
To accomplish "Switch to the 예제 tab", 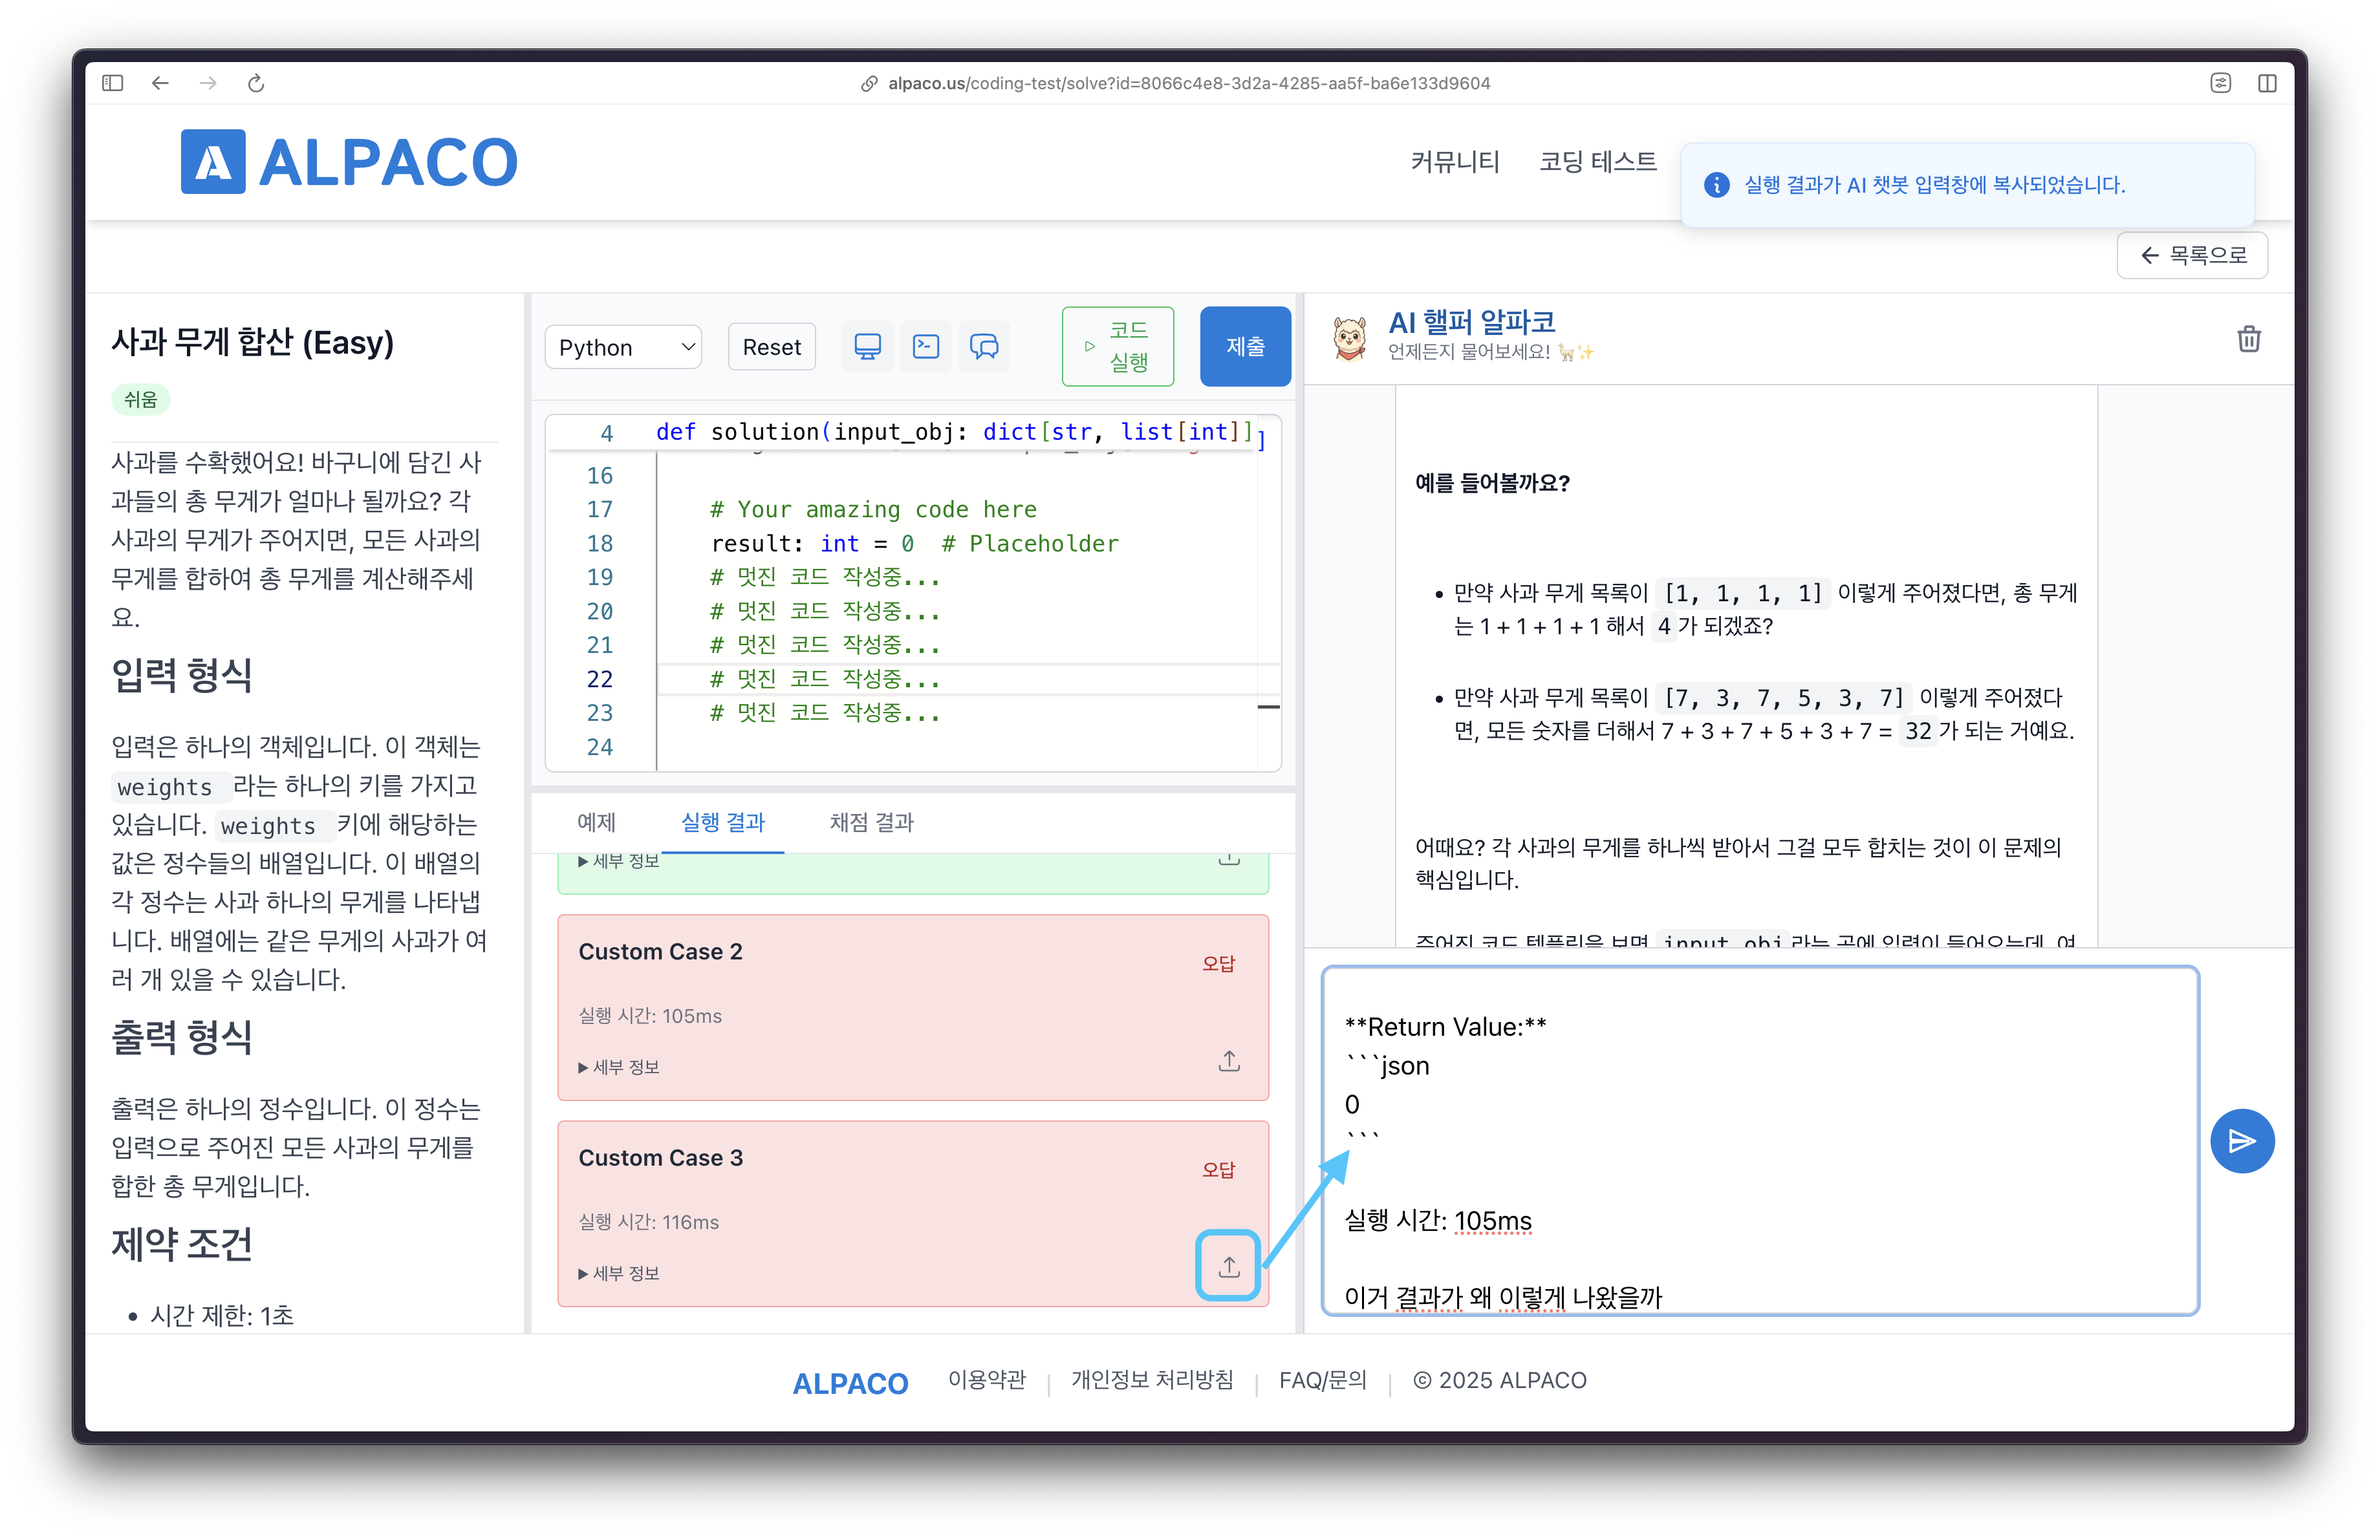I will tap(596, 822).
